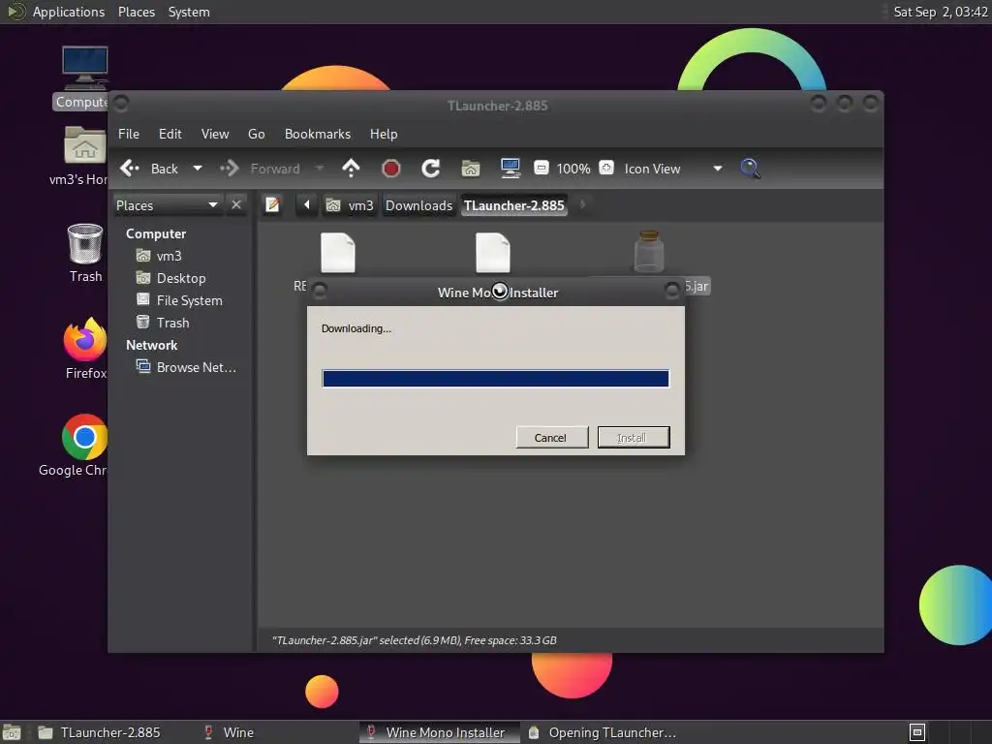This screenshot has height=744, width=992.
Task: Select the first blank document file icon
Action: (x=338, y=253)
